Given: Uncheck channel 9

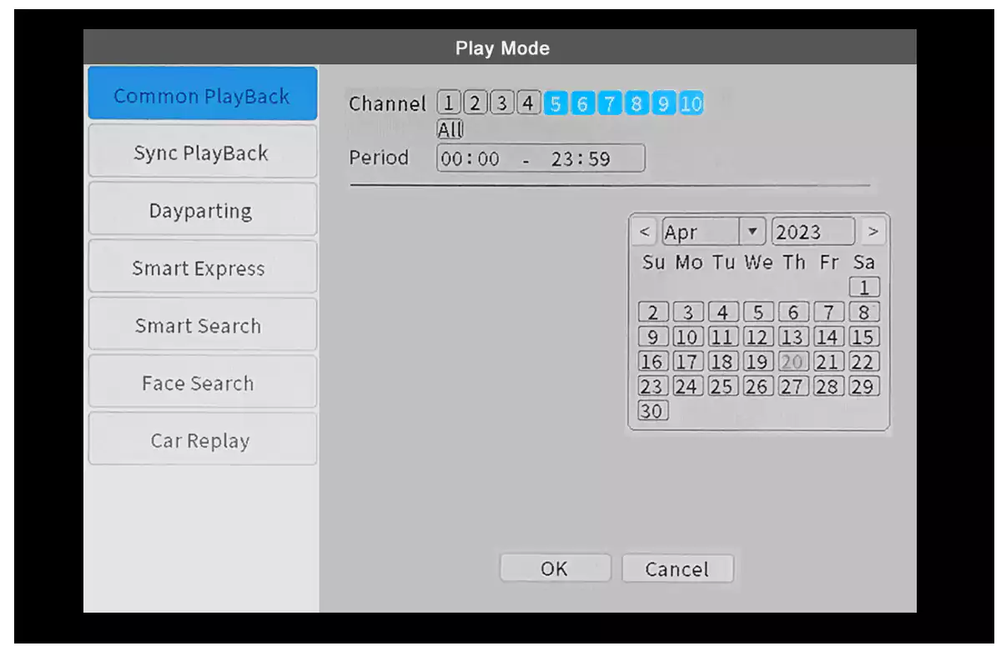Looking at the screenshot, I should point(663,103).
